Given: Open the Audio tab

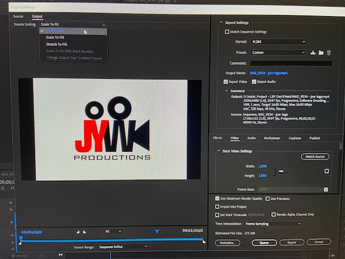Looking at the screenshot, I should click(x=251, y=138).
